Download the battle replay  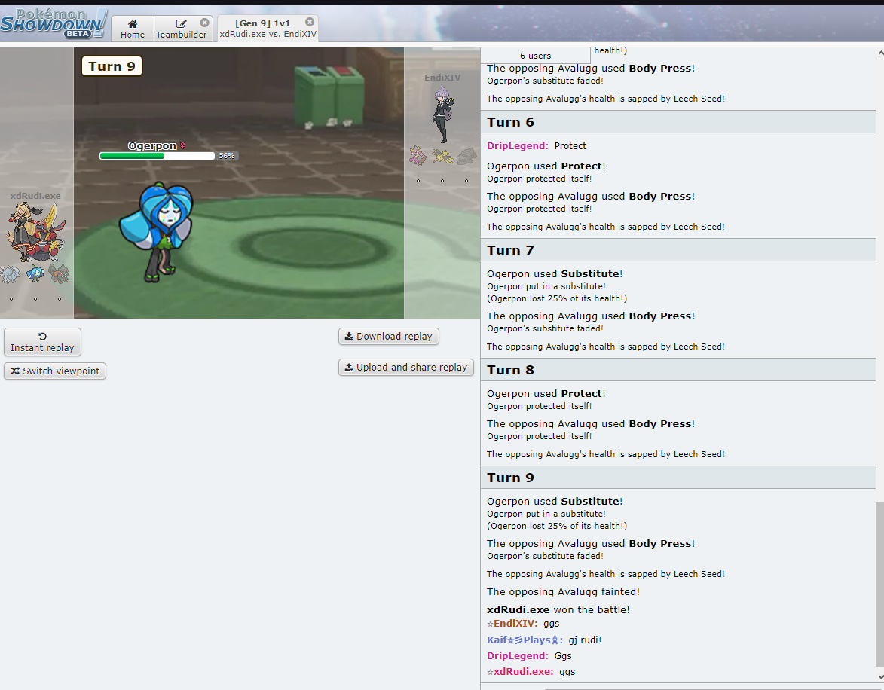pos(388,337)
